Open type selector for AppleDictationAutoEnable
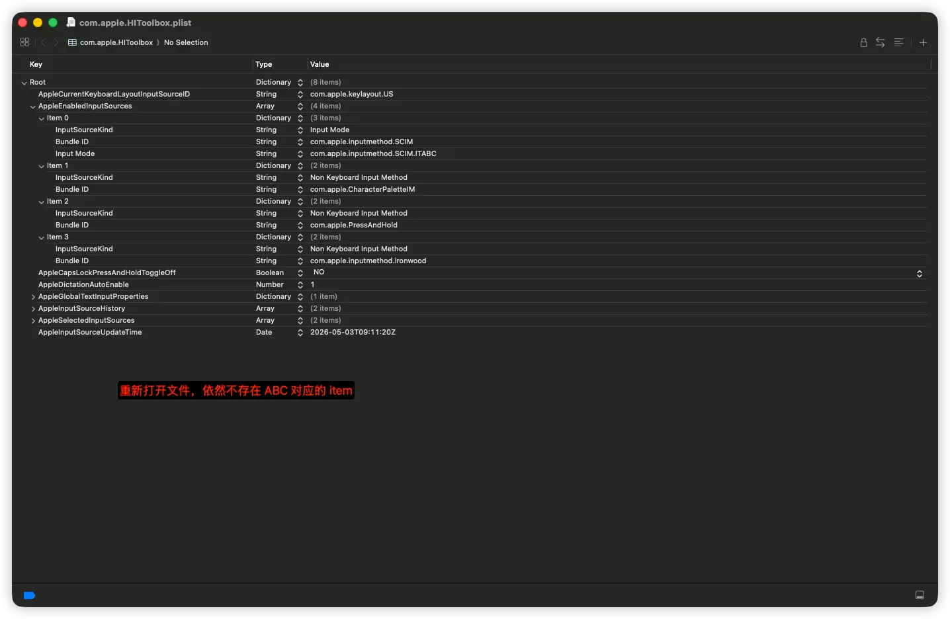The image size is (950, 619). click(300, 285)
